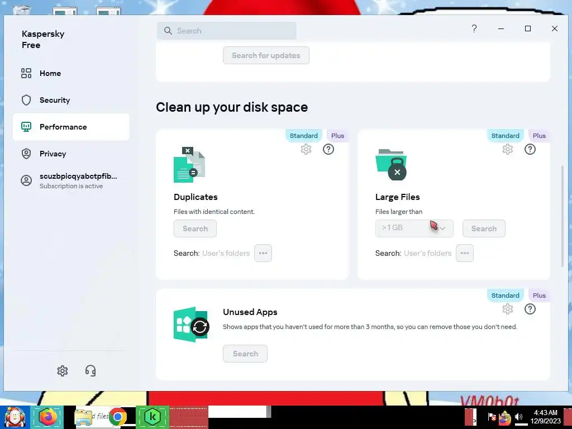Viewport: 572px width, 429px height.
Task: Click the 'Clean up your disk space' heading
Action: (x=232, y=107)
